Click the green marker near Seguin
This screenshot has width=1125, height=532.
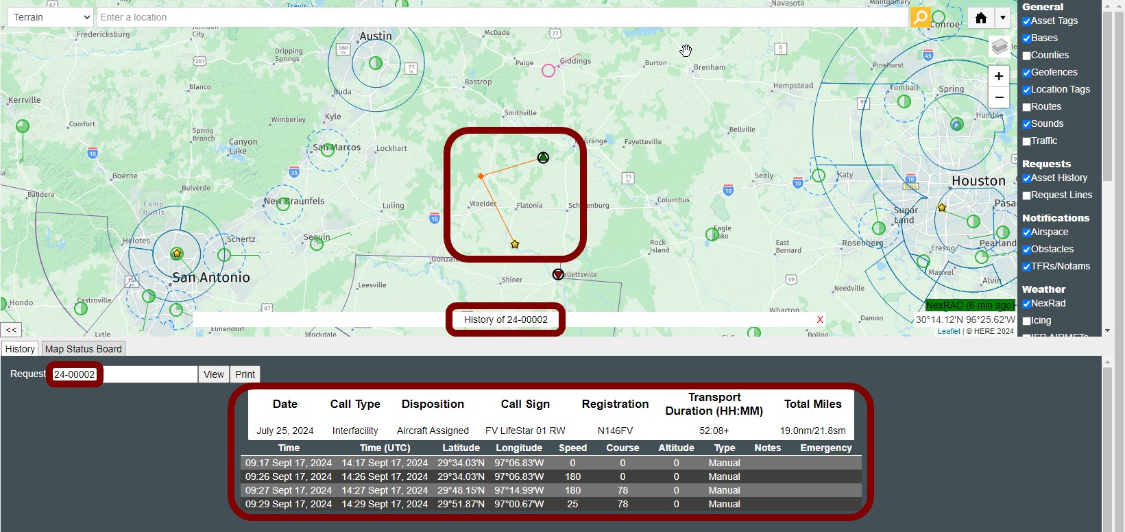[x=317, y=243]
